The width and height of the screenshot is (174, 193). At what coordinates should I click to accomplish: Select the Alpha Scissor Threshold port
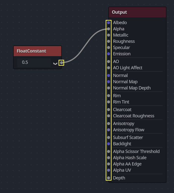point(109,152)
